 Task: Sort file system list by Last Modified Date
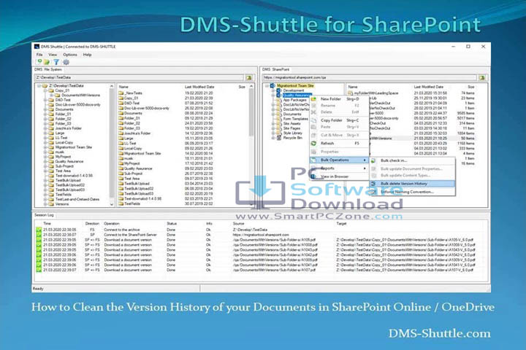tap(199, 87)
